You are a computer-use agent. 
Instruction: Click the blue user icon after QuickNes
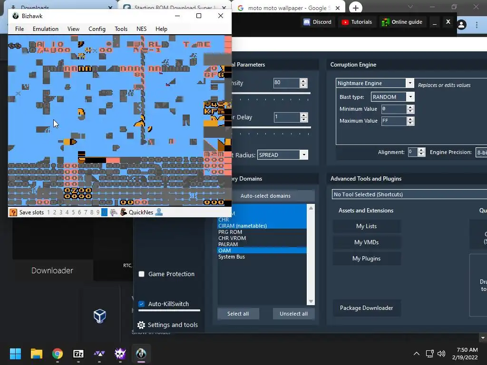(x=159, y=212)
